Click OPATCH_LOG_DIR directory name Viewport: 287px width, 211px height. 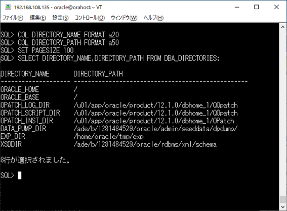click(x=25, y=105)
